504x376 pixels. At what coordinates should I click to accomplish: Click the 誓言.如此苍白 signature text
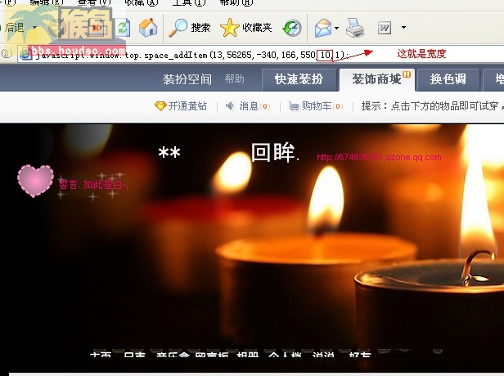click(93, 185)
